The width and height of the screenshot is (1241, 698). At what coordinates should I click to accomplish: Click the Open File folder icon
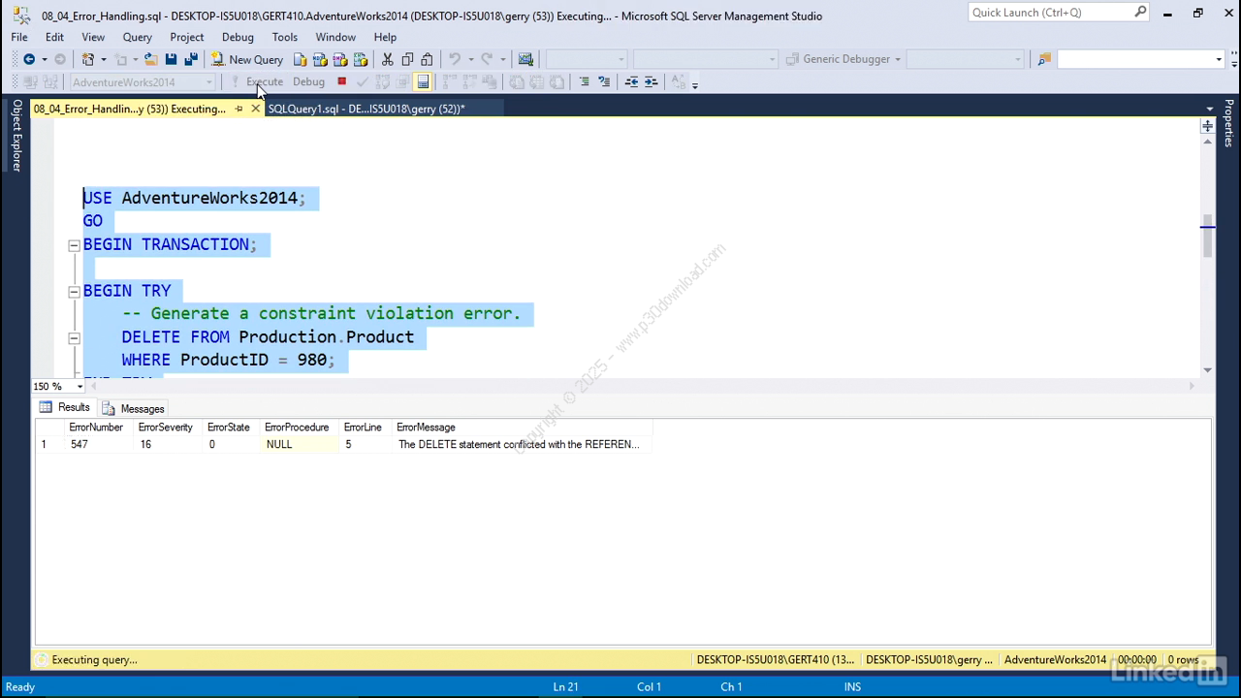coord(151,59)
